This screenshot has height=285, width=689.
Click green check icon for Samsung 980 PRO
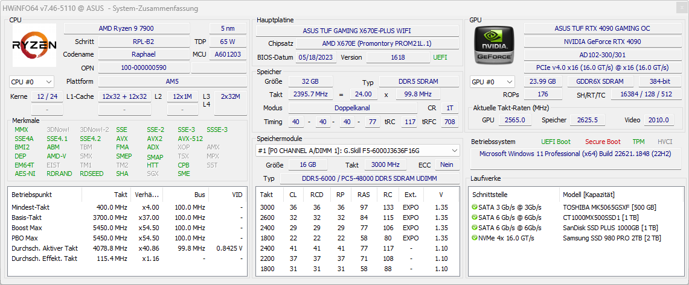(474, 237)
